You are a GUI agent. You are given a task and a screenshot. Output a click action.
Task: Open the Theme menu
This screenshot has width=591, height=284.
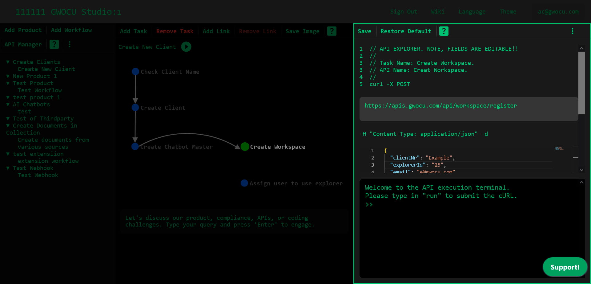point(508,12)
